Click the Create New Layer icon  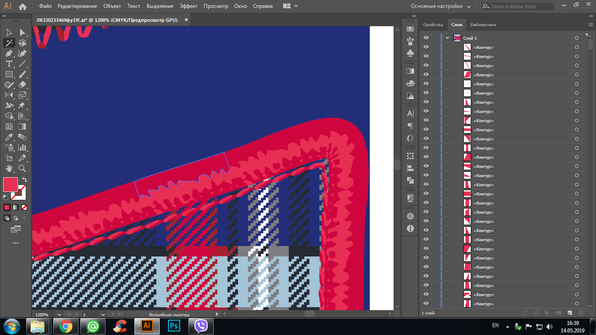pos(569,313)
